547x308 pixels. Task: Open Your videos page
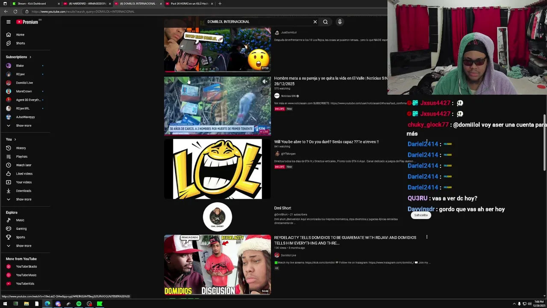[x=25, y=182]
